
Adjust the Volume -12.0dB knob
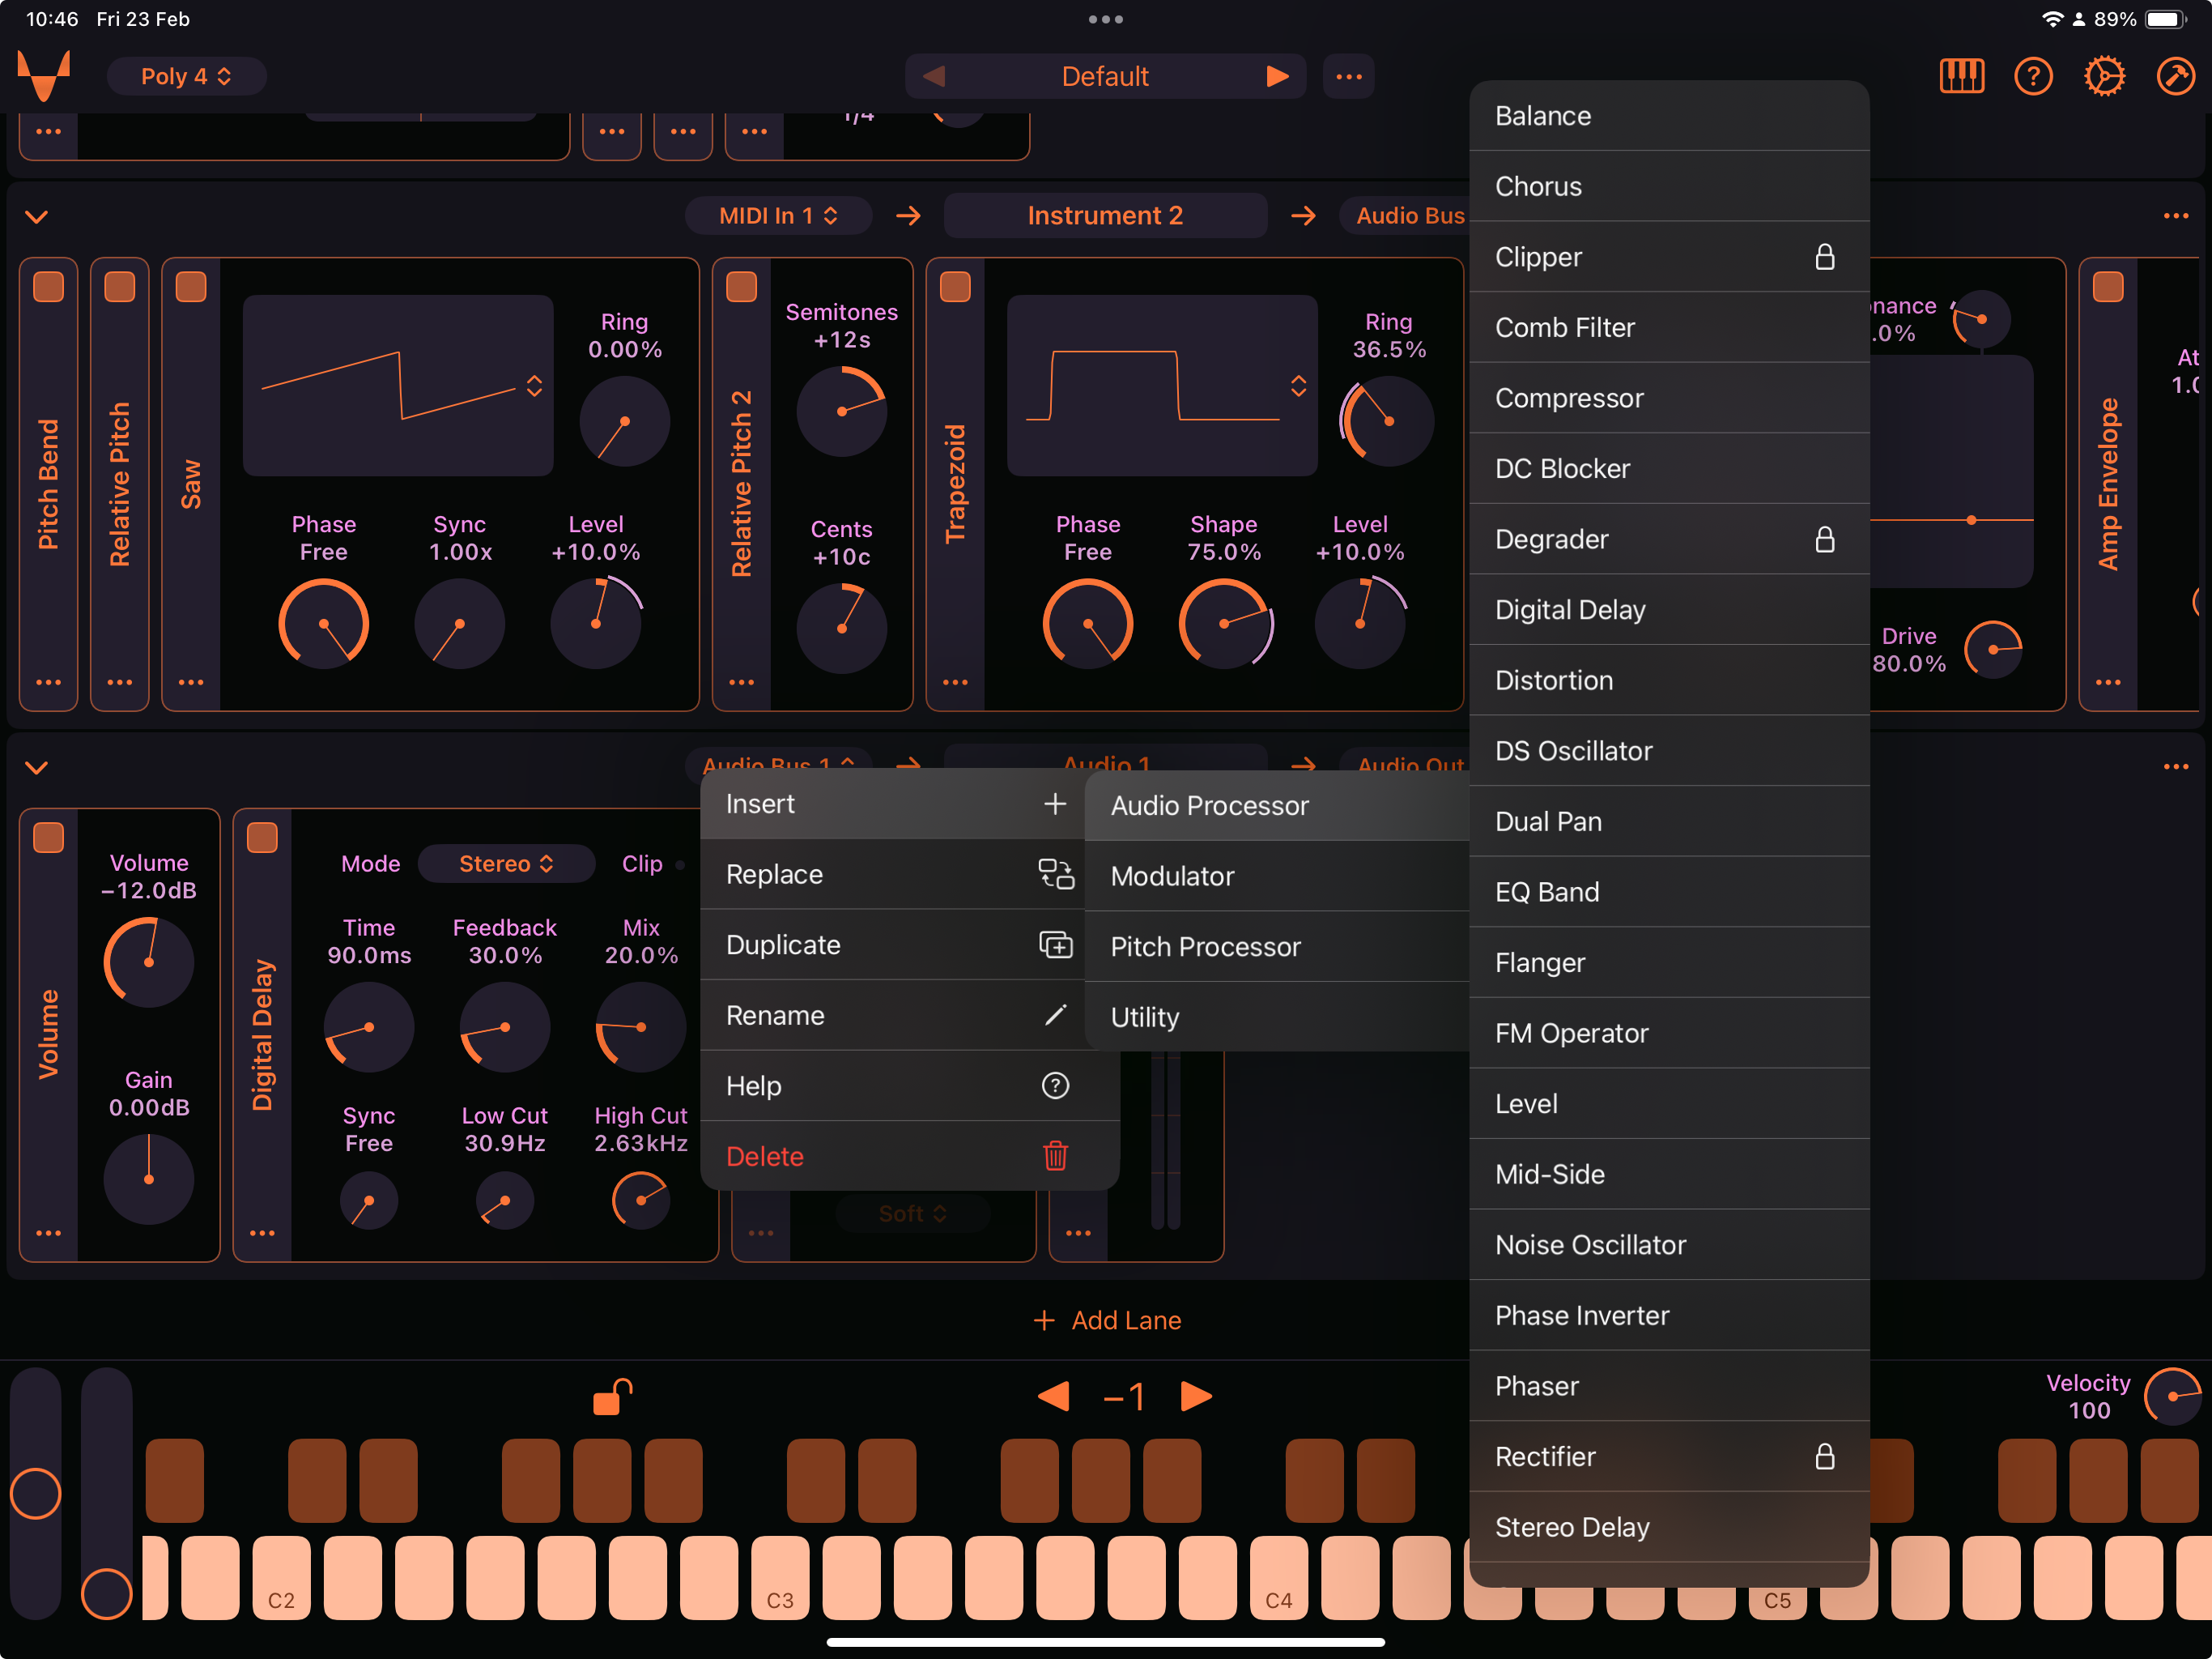(148, 962)
